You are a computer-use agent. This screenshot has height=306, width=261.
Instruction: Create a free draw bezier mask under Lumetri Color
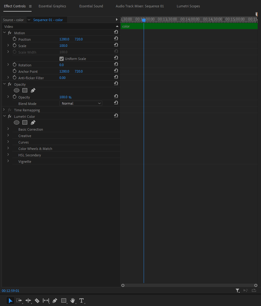[33, 122]
